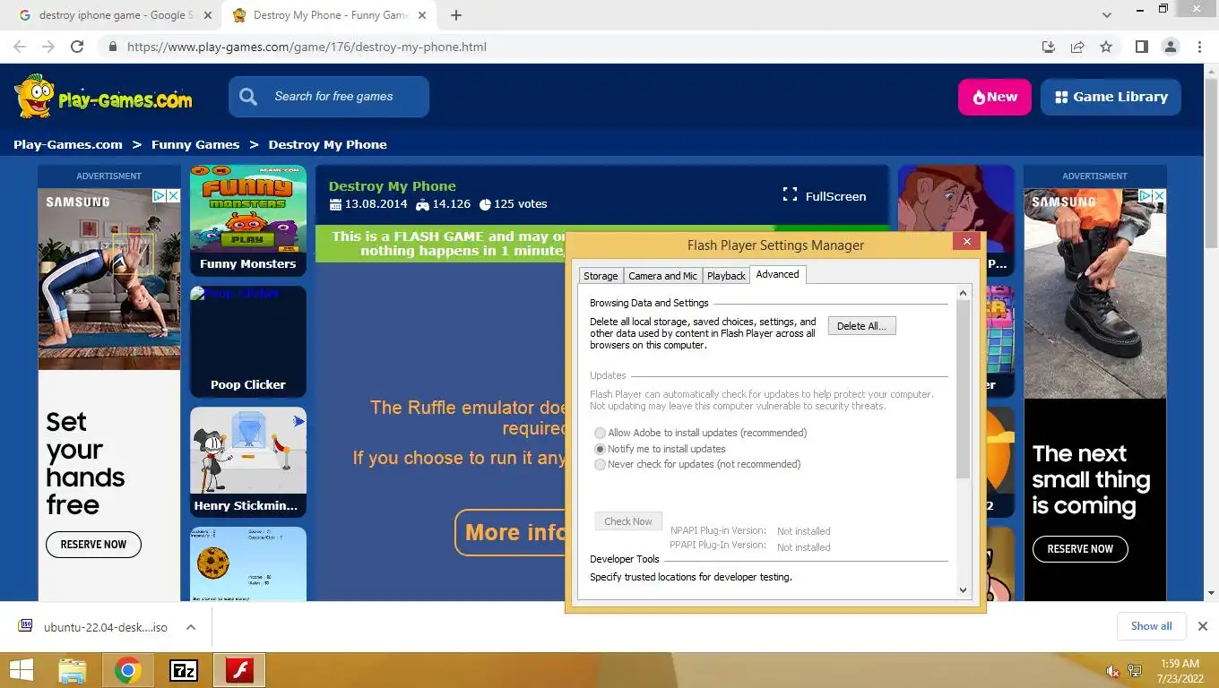The image size is (1219, 688).
Task: Click the Search for free games field
Action: 329,97
